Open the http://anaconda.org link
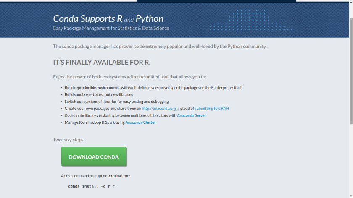This screenshot has width=353, height=198. [158, 108]
